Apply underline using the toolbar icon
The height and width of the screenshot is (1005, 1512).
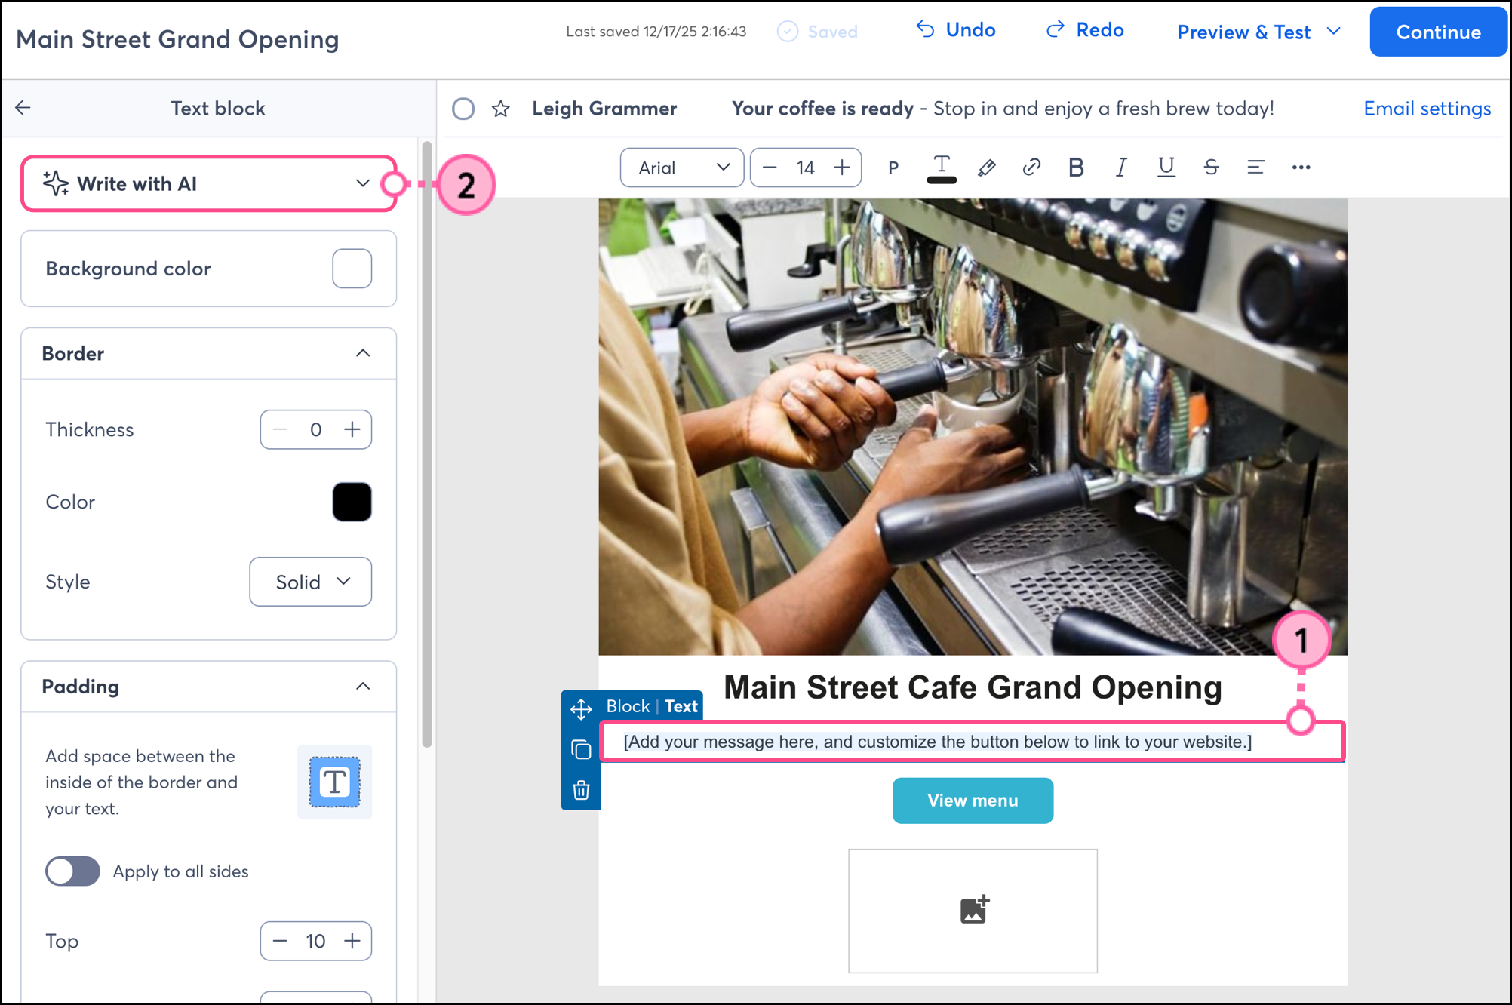click(x=1166, y=167)
